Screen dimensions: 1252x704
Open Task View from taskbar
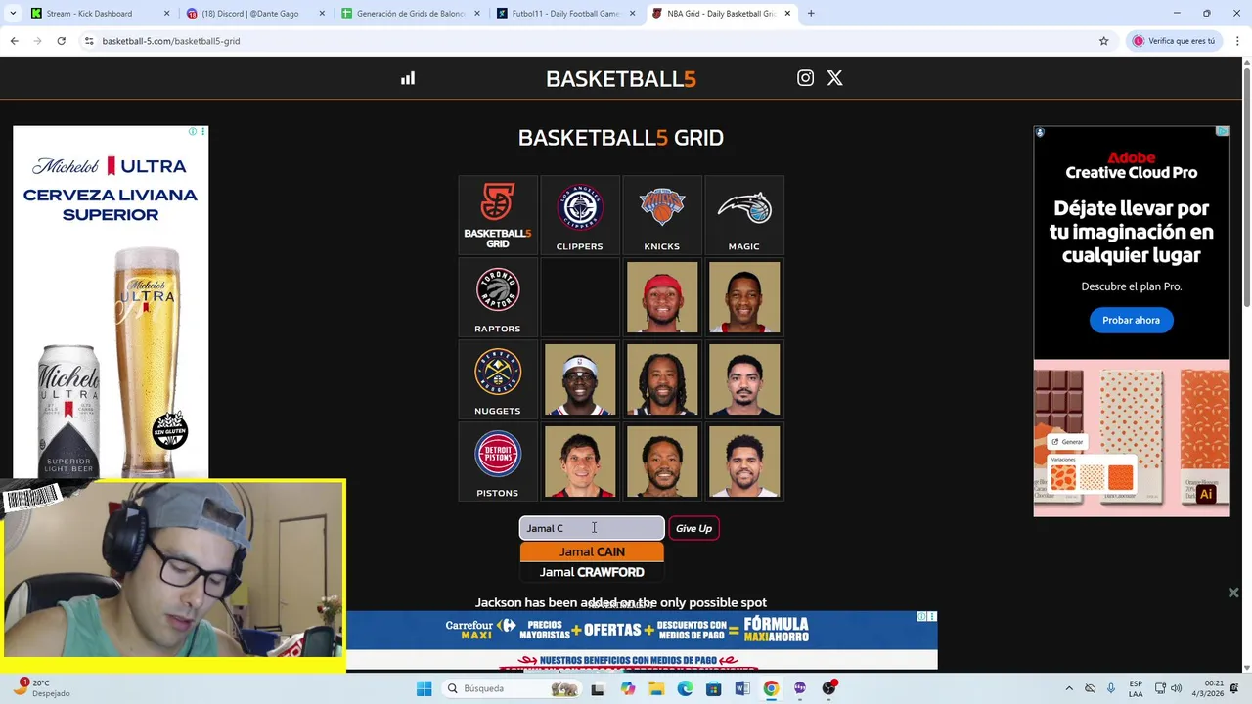[598, 688]
